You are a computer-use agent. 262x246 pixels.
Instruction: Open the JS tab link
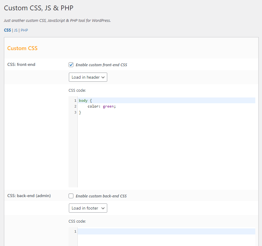point(16,30)
